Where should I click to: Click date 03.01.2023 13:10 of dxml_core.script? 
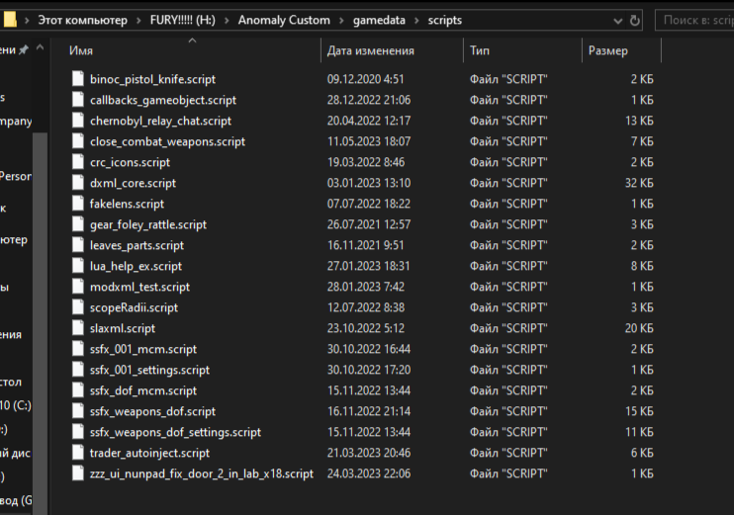click(x=368, y=183)
